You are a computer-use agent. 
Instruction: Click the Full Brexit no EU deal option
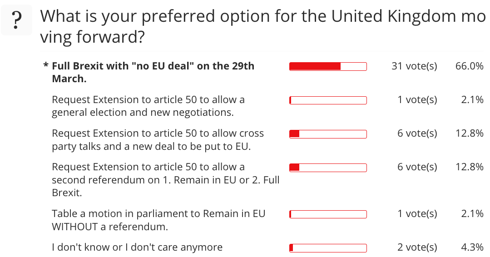(153, 72)
